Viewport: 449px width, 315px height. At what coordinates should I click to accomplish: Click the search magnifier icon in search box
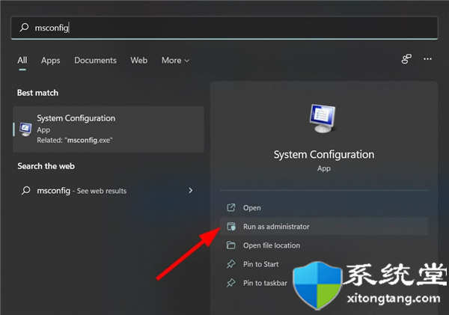(x=24, y=28)
